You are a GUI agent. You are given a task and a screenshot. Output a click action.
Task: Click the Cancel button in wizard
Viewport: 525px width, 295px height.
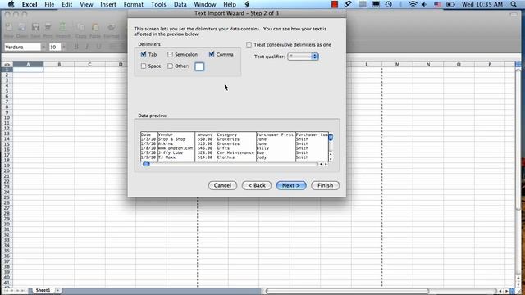222,185
